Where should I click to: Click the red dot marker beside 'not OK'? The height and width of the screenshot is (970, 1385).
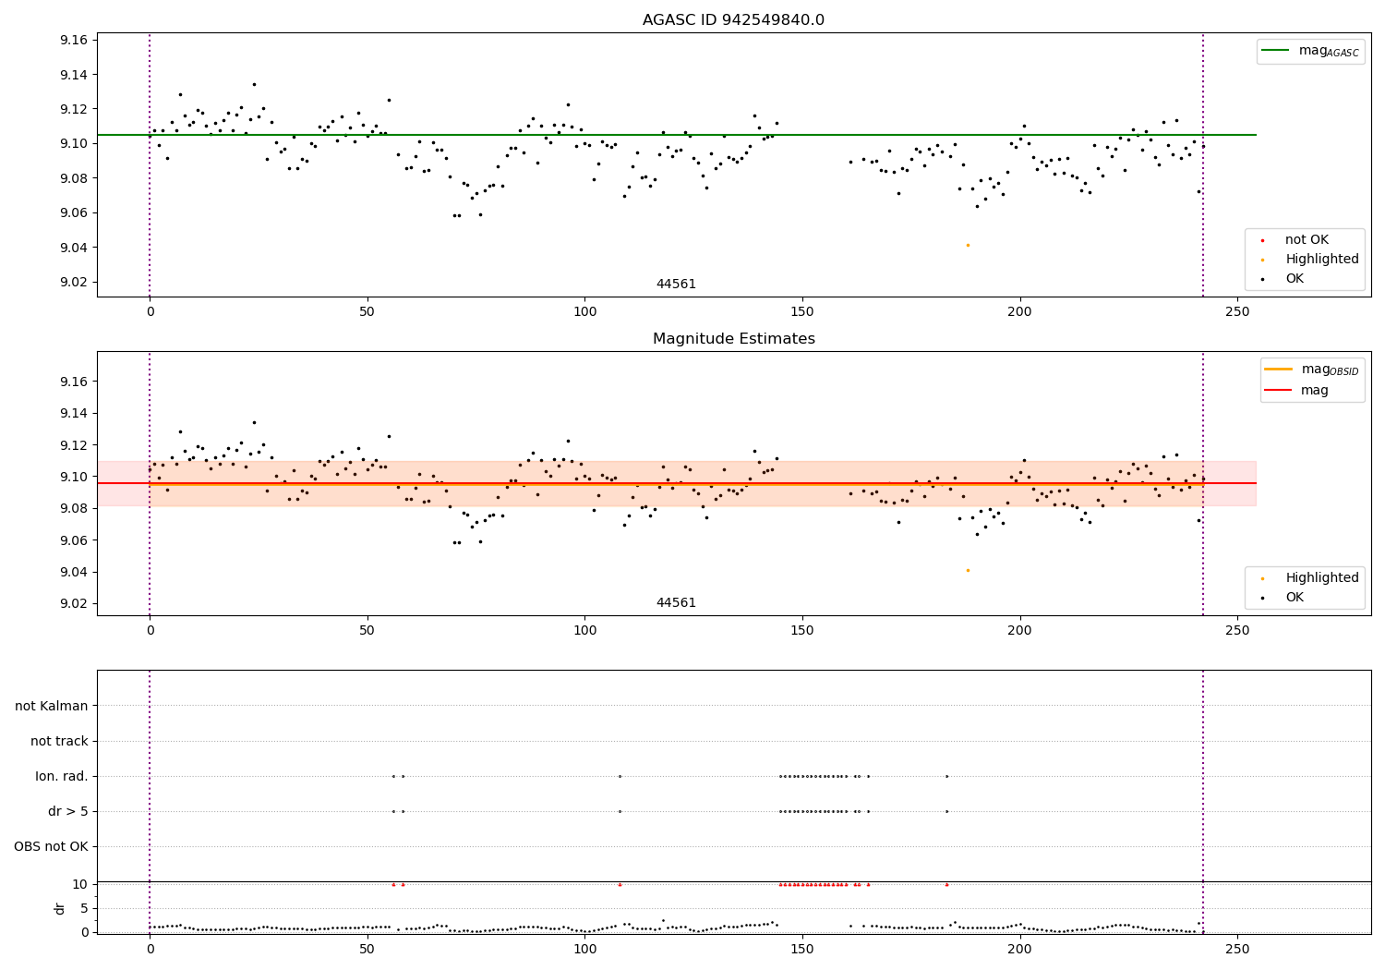coord(1262,240)
